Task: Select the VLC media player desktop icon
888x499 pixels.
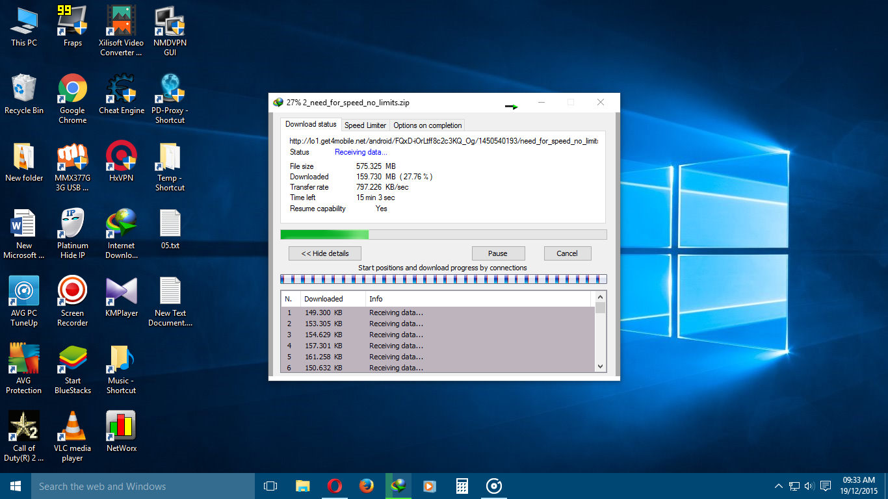Action: tap(73, 437)
